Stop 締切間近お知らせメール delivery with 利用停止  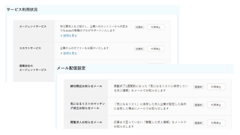pyautogui.click(x=216, y=87)
